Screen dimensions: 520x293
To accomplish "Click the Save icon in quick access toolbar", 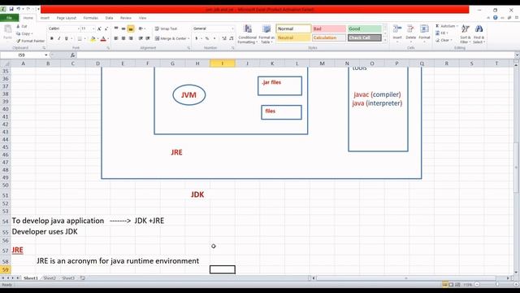I will point(11,9).
